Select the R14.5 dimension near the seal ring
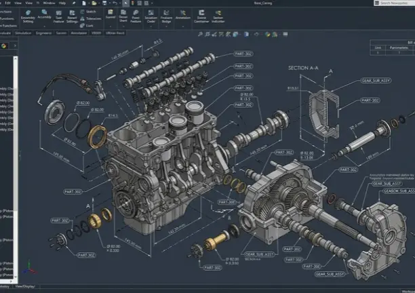 (113, 115)
